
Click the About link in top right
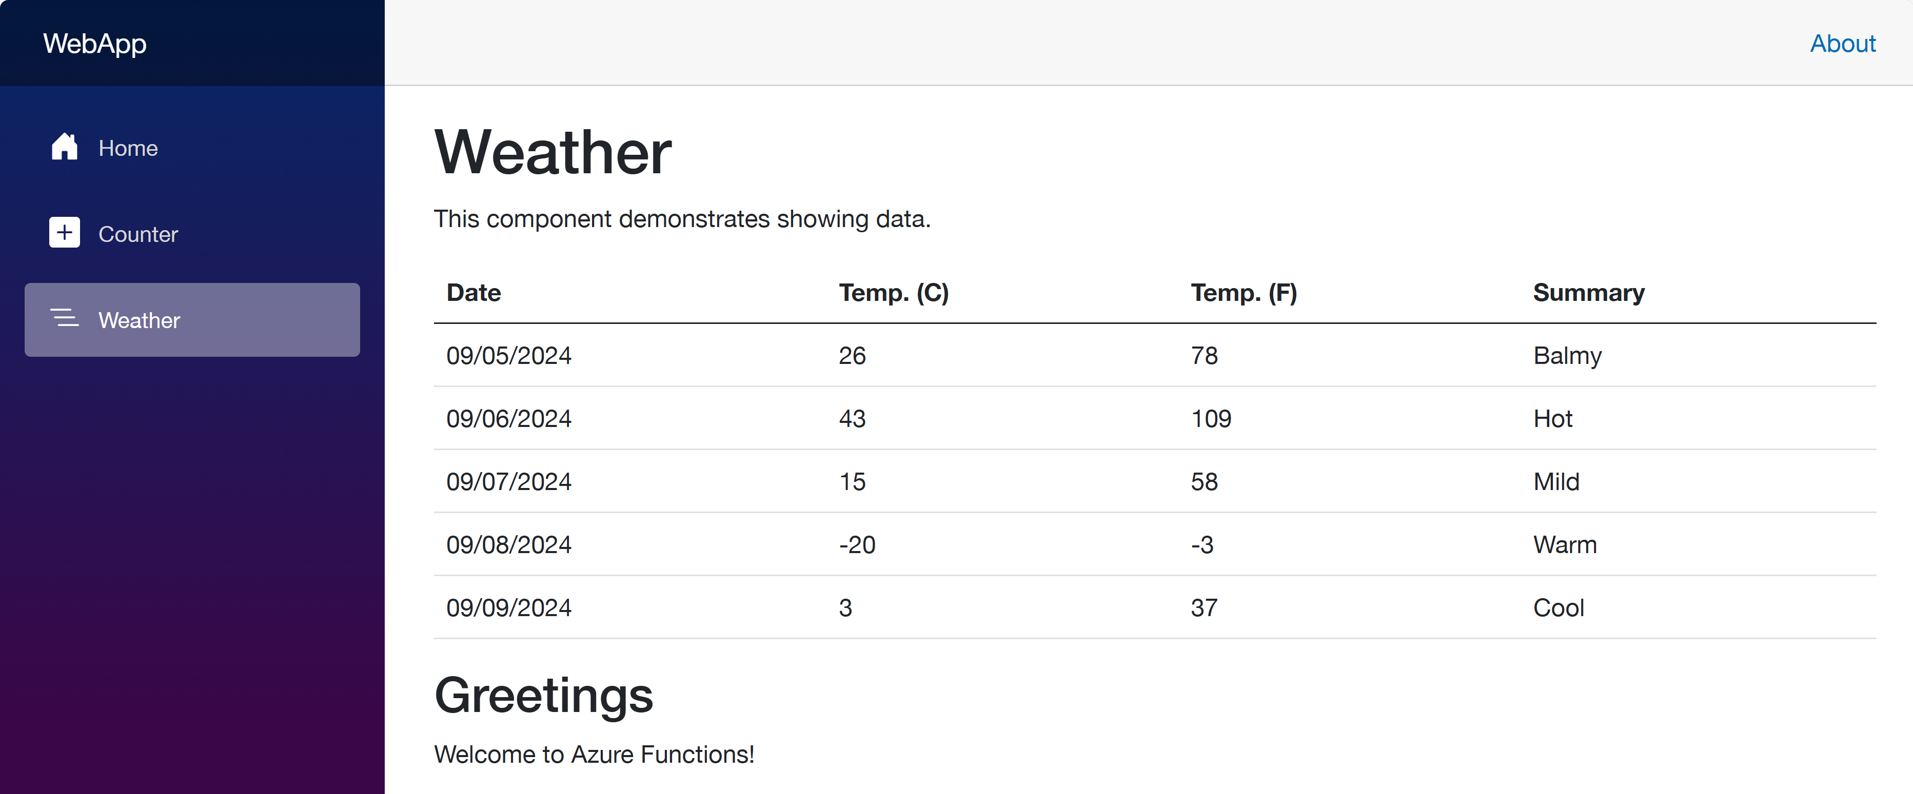click(x=1842, y=42)
